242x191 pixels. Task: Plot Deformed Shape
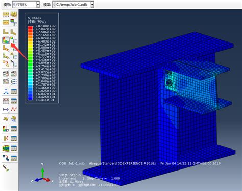point(14,32)
